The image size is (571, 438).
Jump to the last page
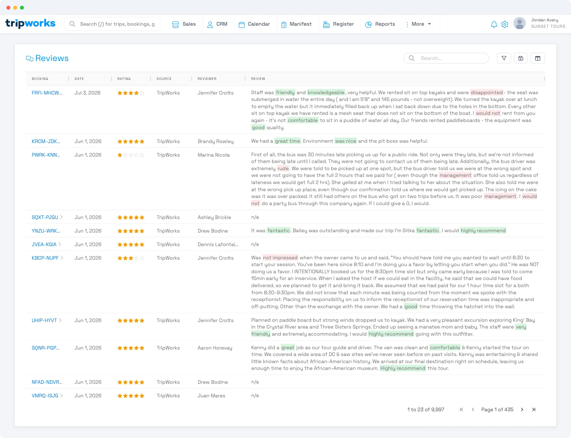pyautogui.click(x=534, y=409)
